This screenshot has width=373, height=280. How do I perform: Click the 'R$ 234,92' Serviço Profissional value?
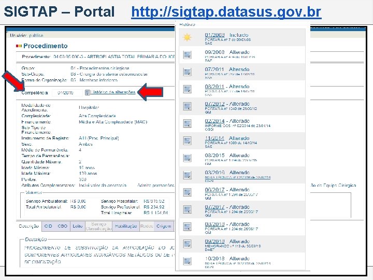point(154,207)
